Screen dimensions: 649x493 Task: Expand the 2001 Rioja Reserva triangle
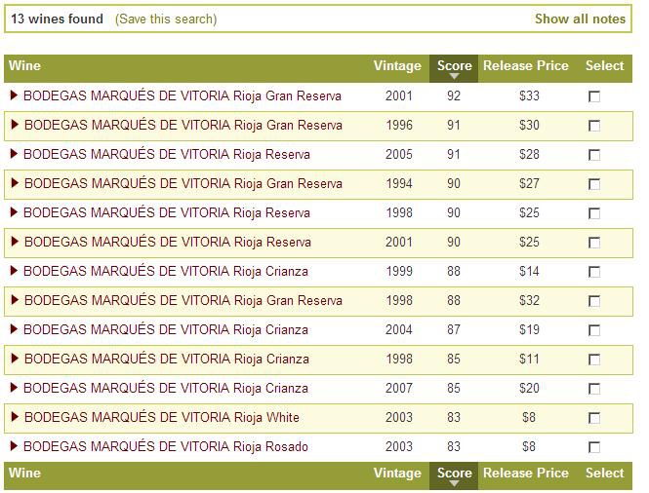click(15, 241)
